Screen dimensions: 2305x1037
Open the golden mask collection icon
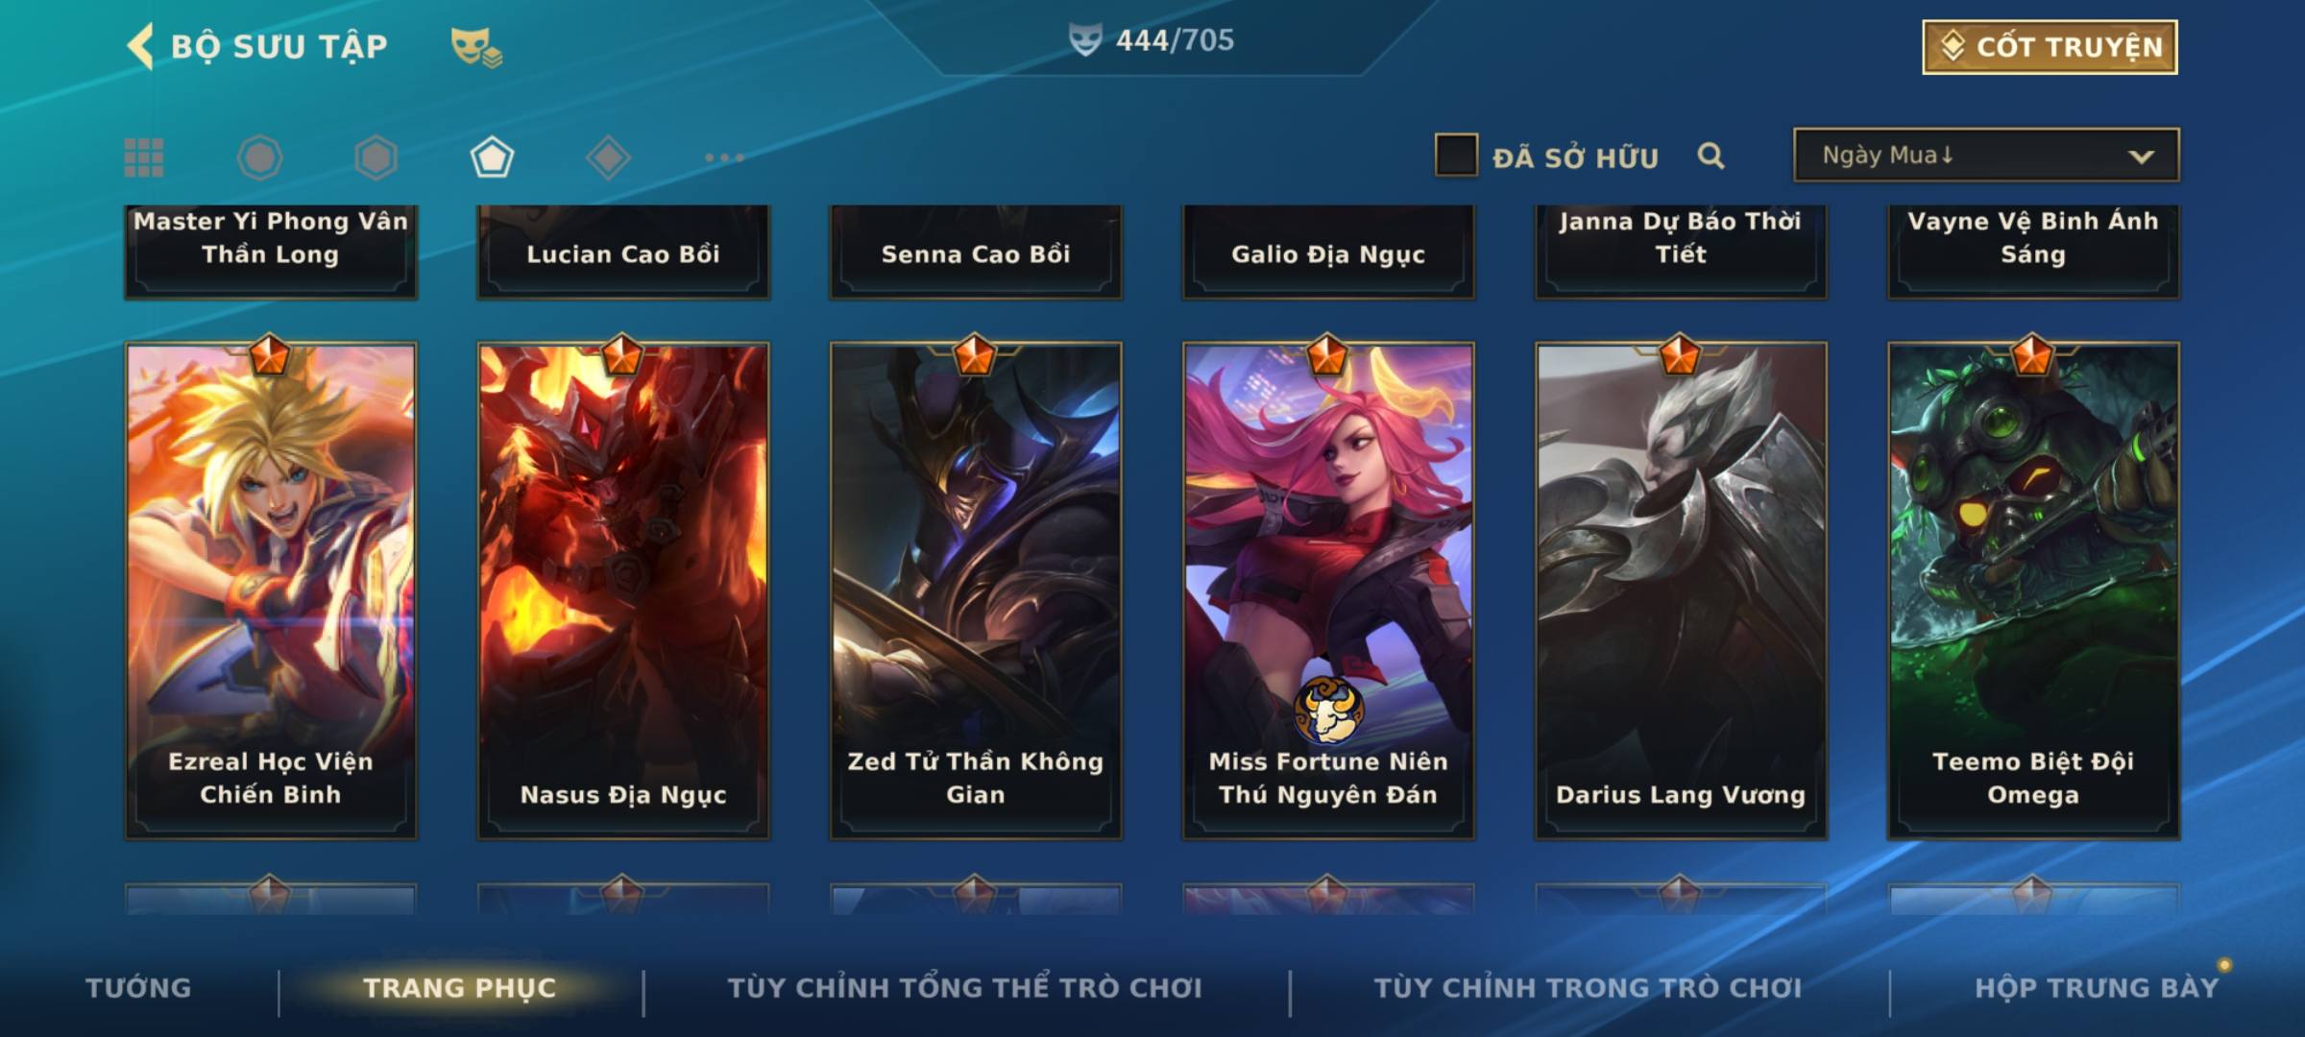[476, 46]
